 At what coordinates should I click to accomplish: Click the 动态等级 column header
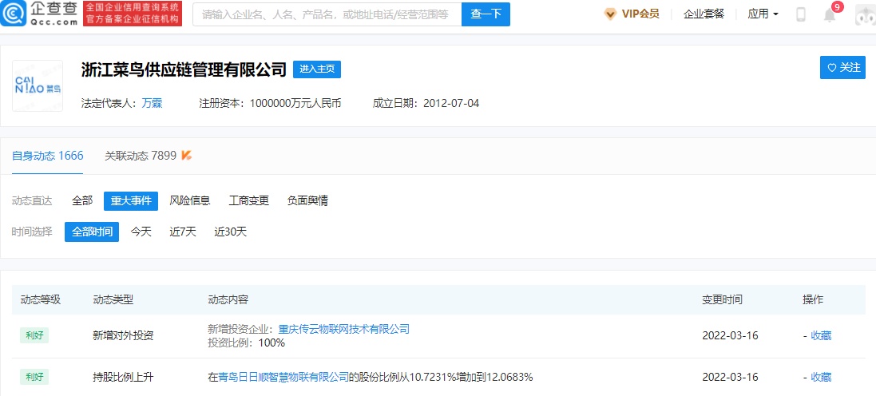pyautogui.click(x=40, y=300)
